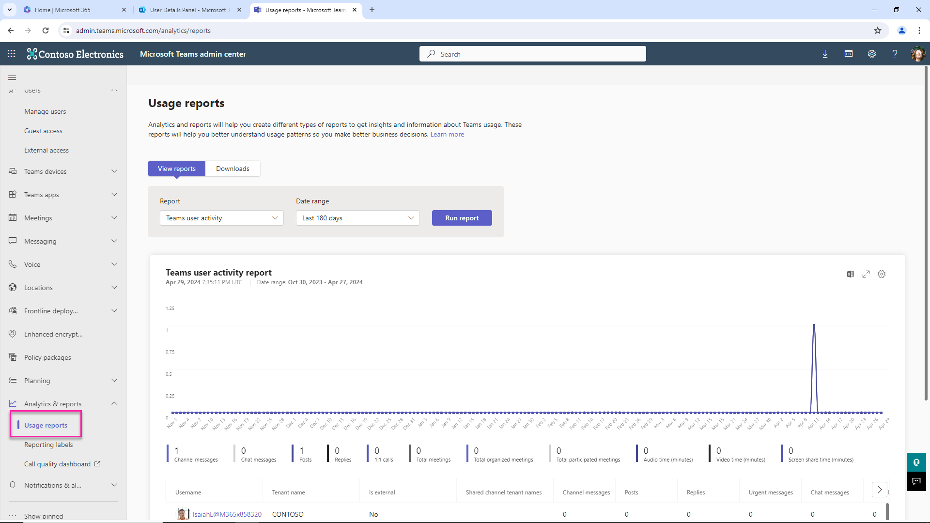Open the browser three-dot menu
930x523 pixels.
coord(919,31)
